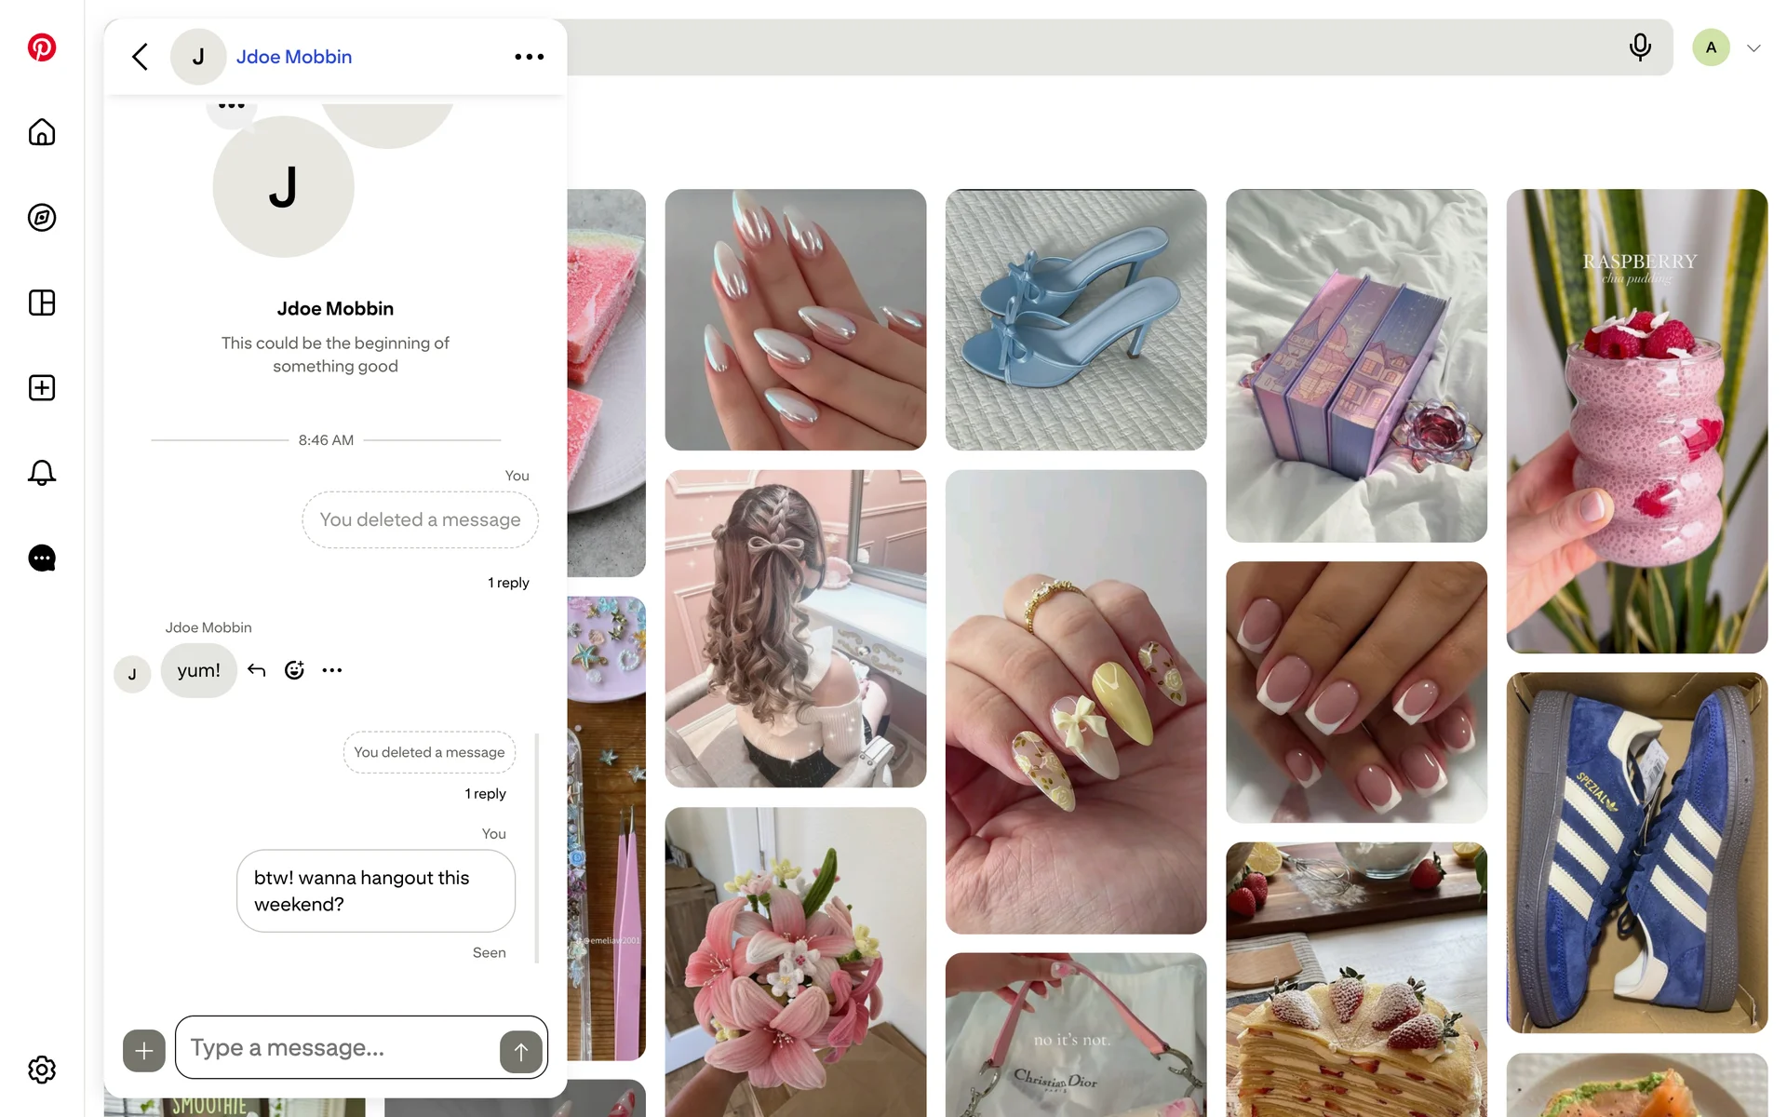
Task: Open the Messages chat bubble icon
Action: click(42, 558)
